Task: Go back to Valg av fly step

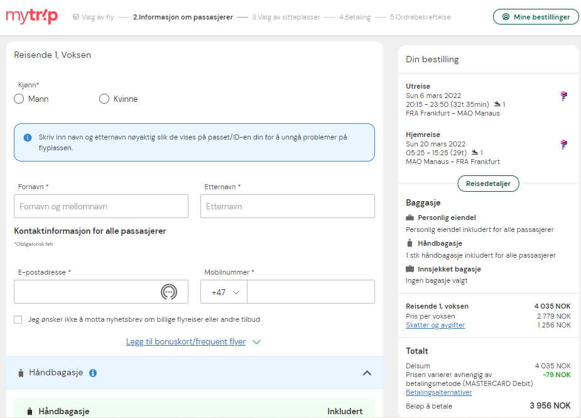Action: 94,17
